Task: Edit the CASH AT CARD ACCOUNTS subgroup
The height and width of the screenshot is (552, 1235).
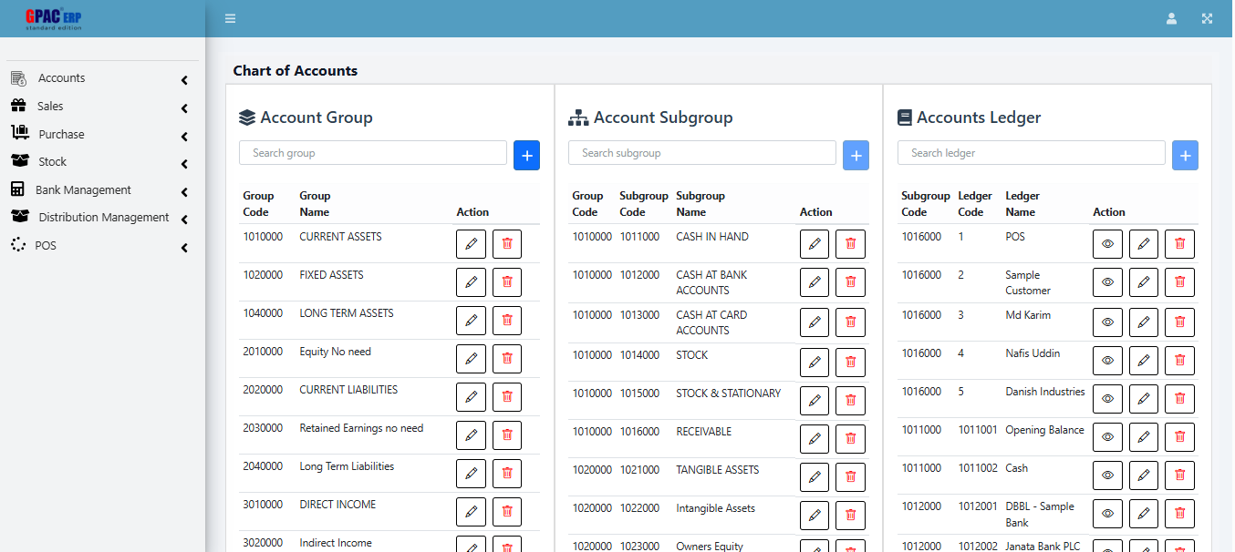Action: click(815, 322)
